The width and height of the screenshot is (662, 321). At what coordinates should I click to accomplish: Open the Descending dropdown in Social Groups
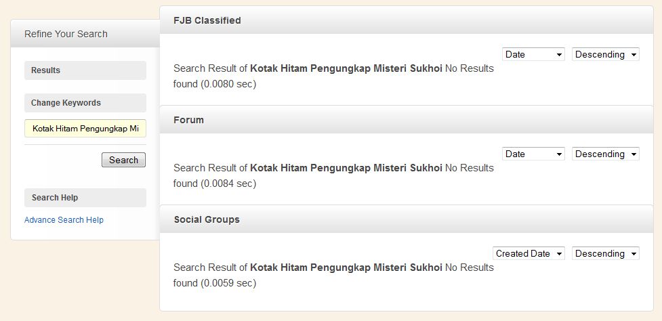[x=606, y=253]
